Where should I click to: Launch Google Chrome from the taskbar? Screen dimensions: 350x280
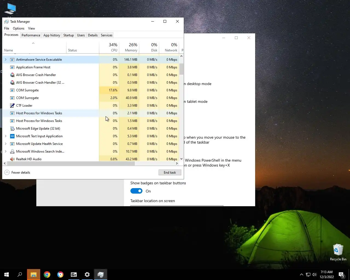click(47, 275)
